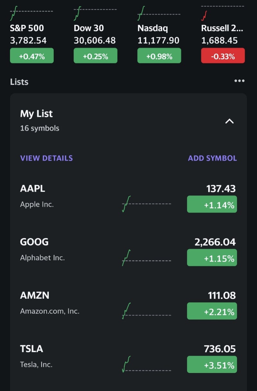Open the AAPL mini price chart
Screen dimensions: 257x391
point(146,204)
